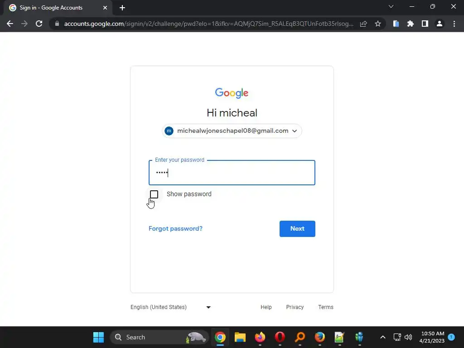This screenshot has width=464, height=348.
Task: Expand the account switcher chevron beside the email
Action: [x=295, y=131]
